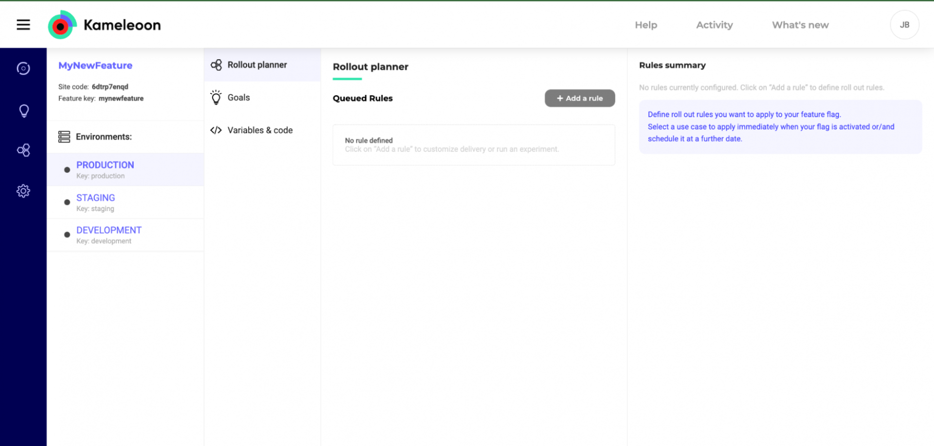Click the 'No rules currently configured' text
Viewport: 934px width, 446px height.
point(761,88)
